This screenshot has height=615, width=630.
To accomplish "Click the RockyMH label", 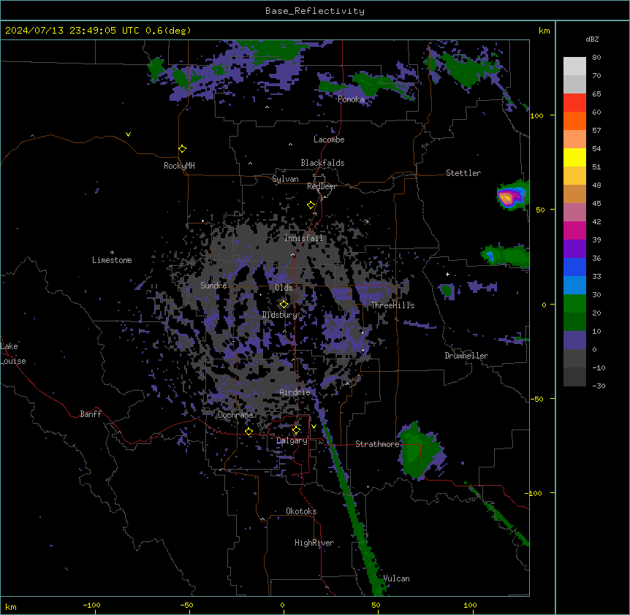I will click(179, 166).
